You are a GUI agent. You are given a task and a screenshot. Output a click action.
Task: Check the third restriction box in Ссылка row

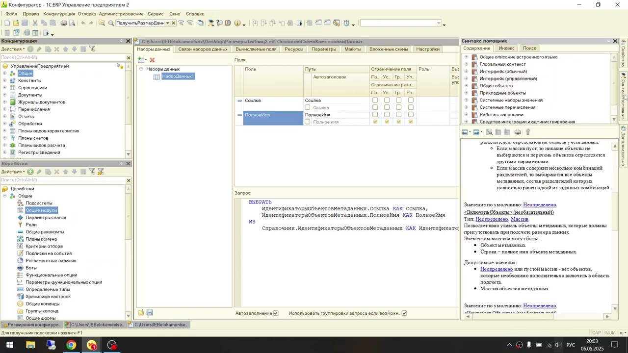pos(399,101)
